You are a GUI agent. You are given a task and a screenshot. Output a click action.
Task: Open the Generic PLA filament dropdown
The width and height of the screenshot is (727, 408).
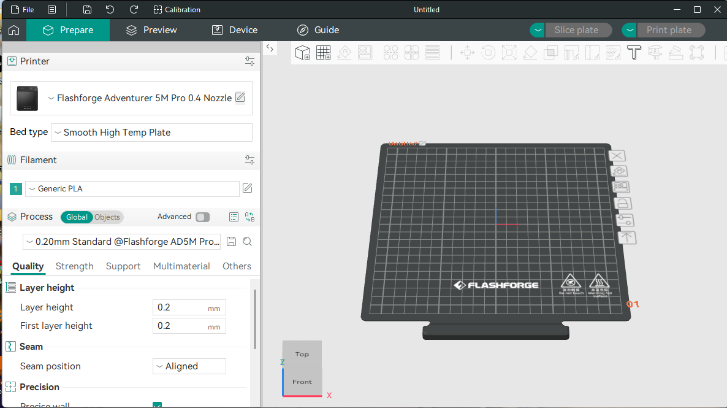click(132, 188)
